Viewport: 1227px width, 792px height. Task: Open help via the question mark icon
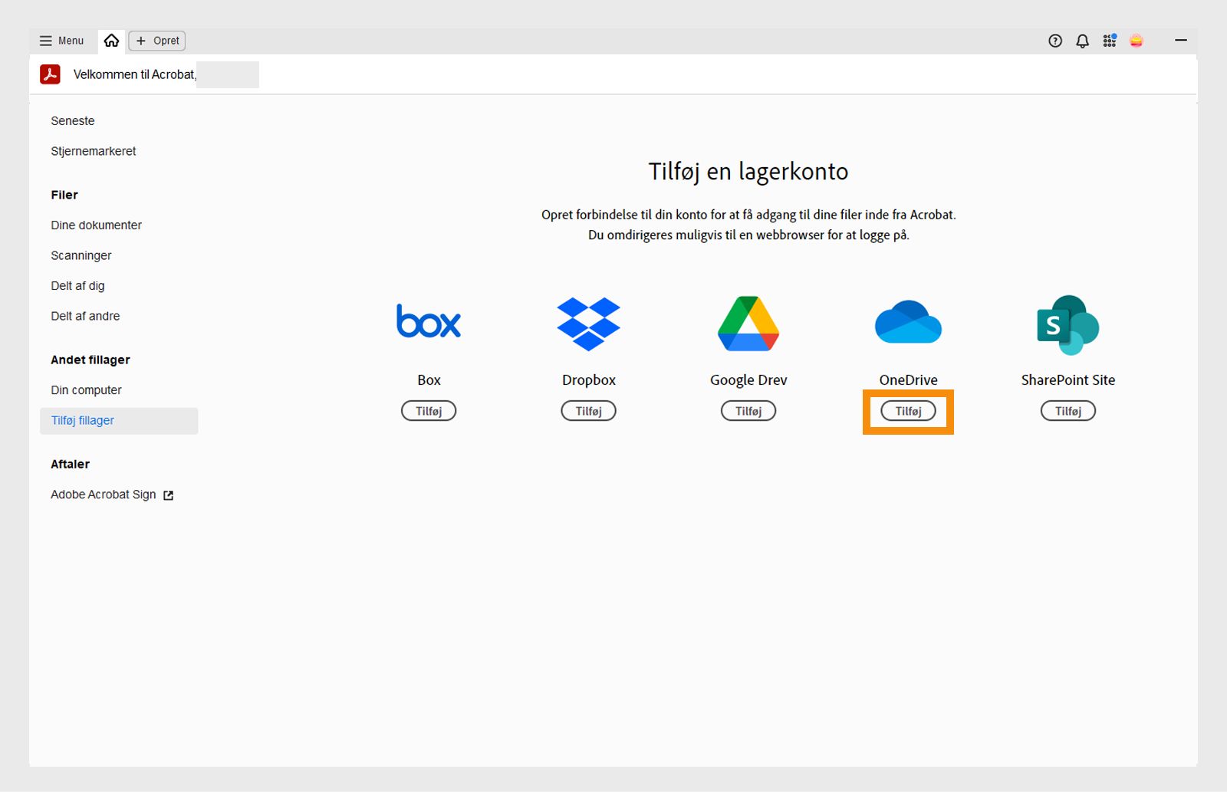tap(1055, 41)
